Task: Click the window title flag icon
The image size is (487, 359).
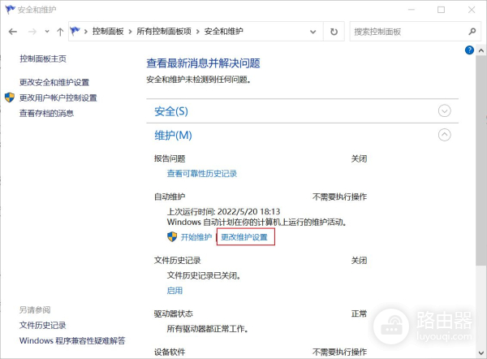Action: (x=10, y=10)
